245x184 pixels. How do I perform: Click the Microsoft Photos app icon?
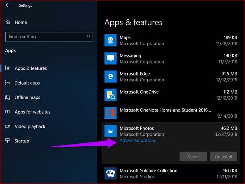[110, 131]
